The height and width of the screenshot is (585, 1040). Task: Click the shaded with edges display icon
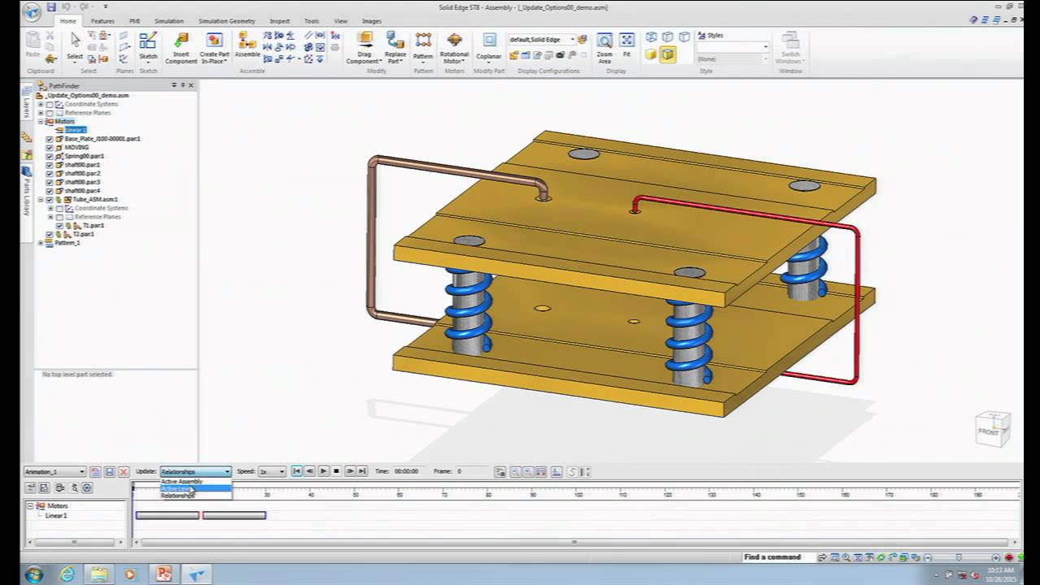click(x=668, y=54)
